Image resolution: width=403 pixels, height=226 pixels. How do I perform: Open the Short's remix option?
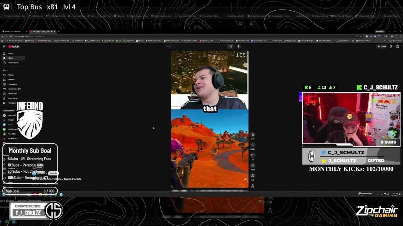253,176
